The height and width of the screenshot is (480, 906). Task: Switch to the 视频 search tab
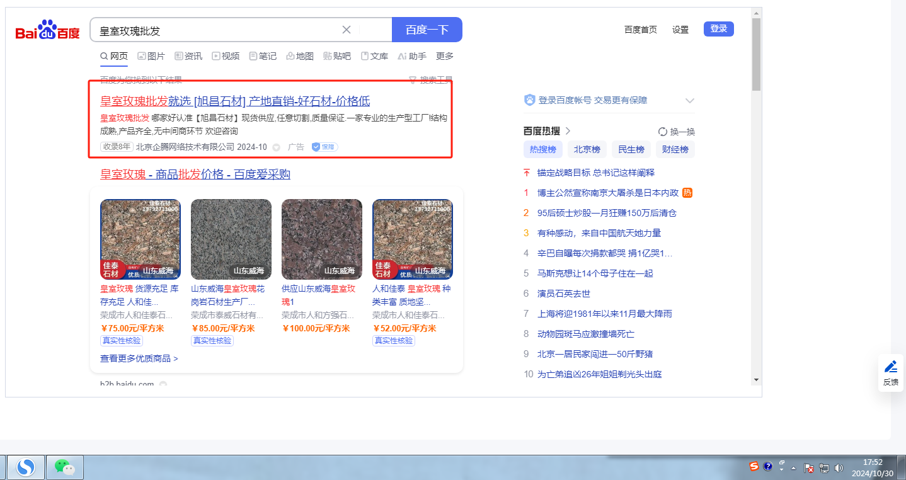tap(226, 56)
